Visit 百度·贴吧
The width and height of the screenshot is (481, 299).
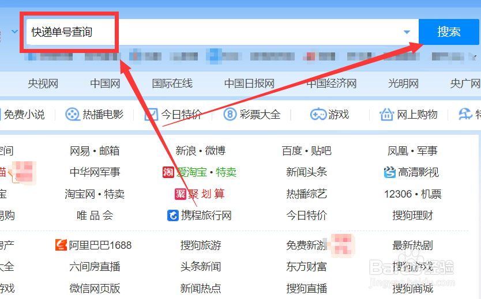tap(307, 151)
